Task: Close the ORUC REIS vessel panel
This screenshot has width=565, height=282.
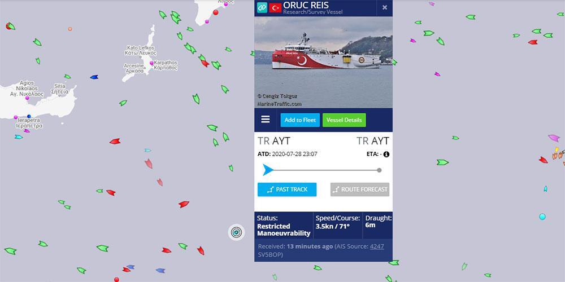Action: pos(385,7)
